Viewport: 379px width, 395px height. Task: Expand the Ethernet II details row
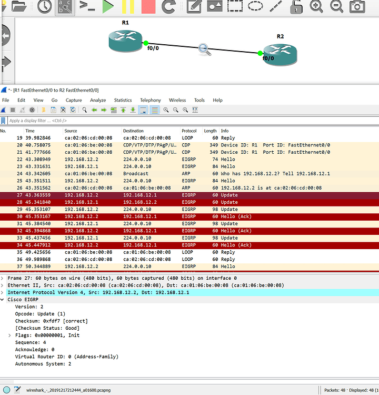click(3, 285)
